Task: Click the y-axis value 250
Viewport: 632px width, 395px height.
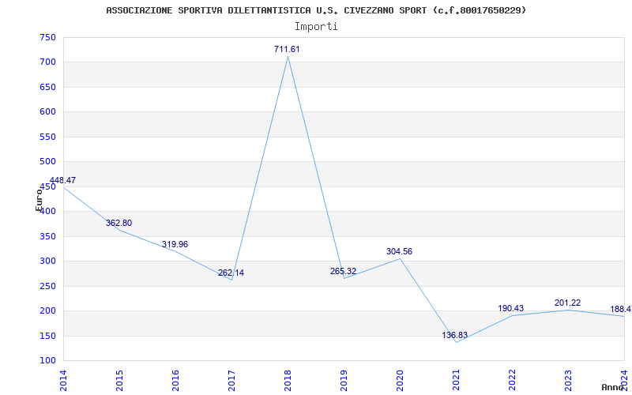Action: 47,286
